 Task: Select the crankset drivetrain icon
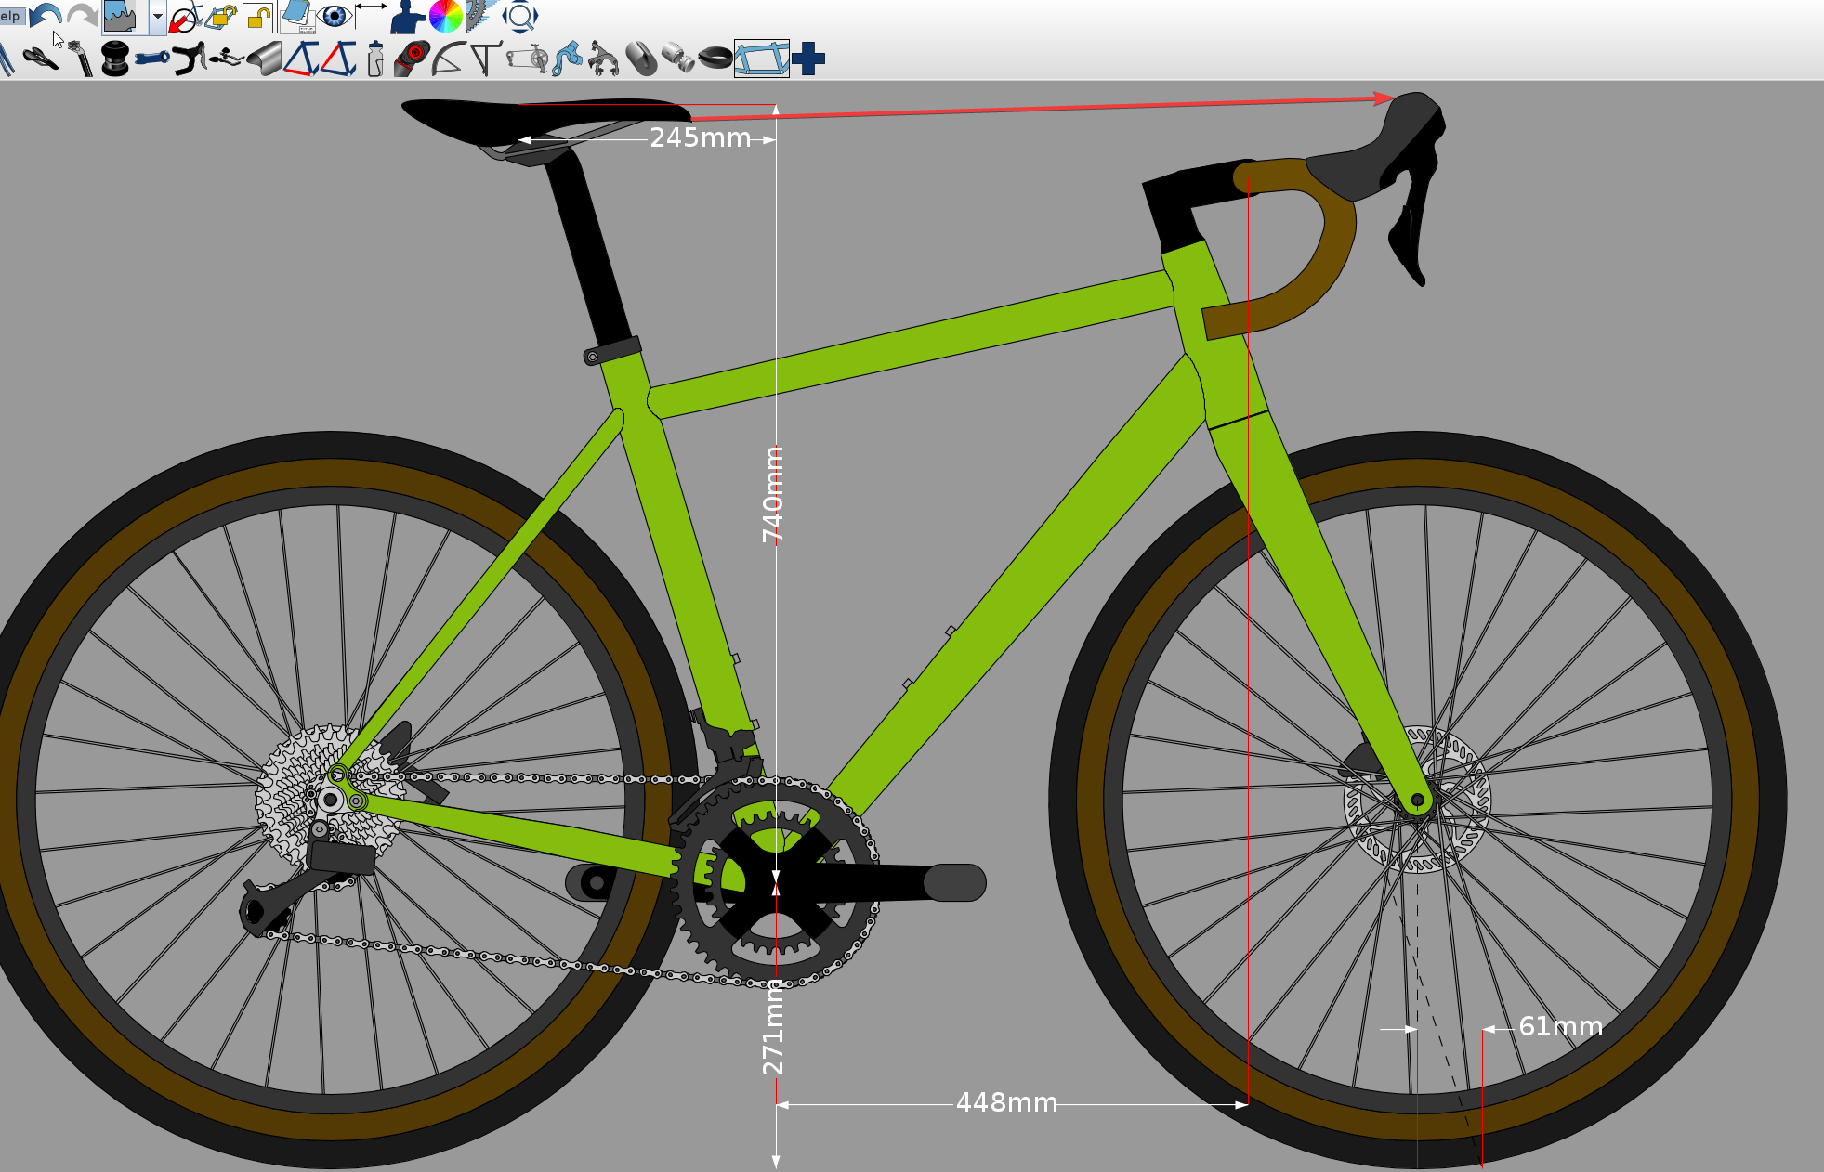tap(528, 59)
